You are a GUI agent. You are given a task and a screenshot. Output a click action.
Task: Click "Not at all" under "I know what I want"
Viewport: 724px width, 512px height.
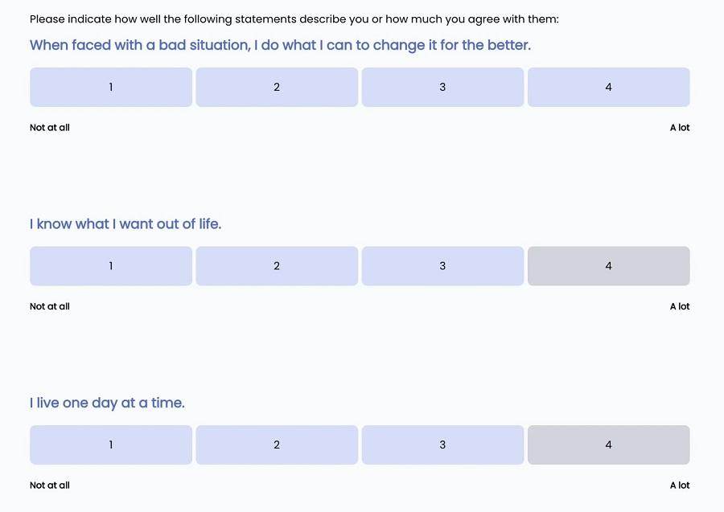coord(50,306)
